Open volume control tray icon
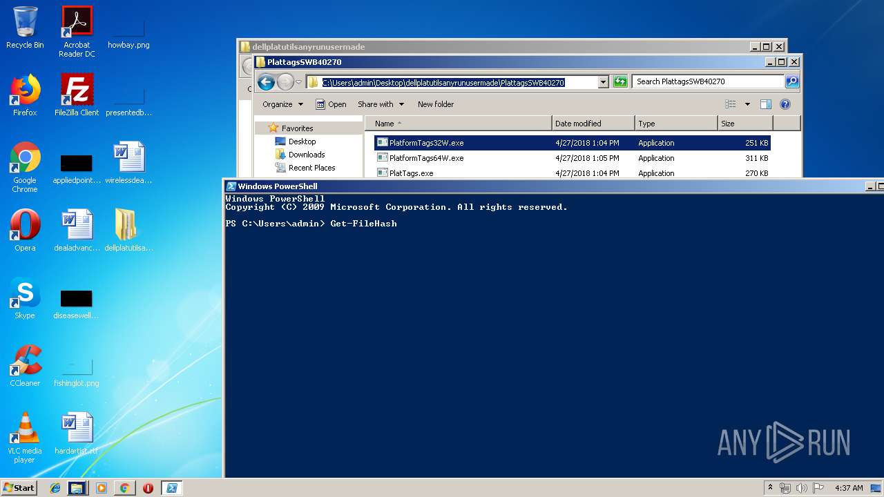884x497 pixels. pos(802,488)
